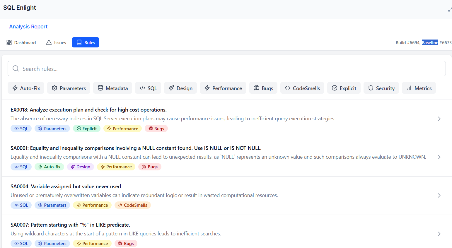The height and width of the screenshot is (248, 452).
Task: Open rule SA0001 NULL comparison title
Action: click(136, 148)
